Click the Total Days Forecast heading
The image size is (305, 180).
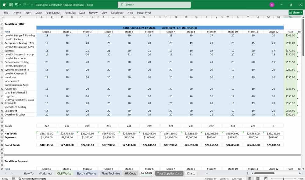pos(16,161)
